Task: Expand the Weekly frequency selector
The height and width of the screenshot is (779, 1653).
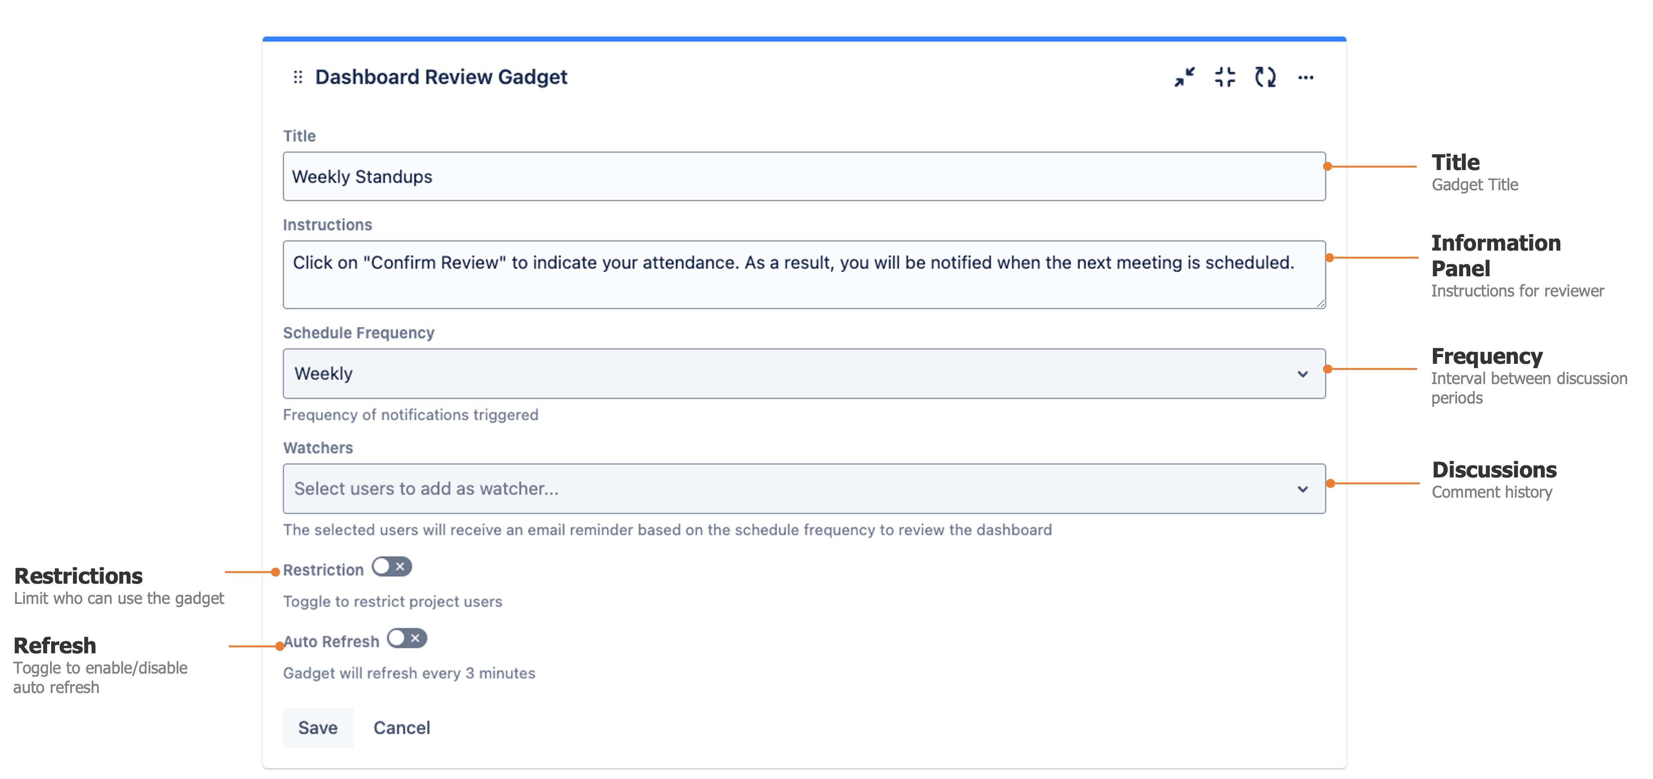Action: (1302, 374)
